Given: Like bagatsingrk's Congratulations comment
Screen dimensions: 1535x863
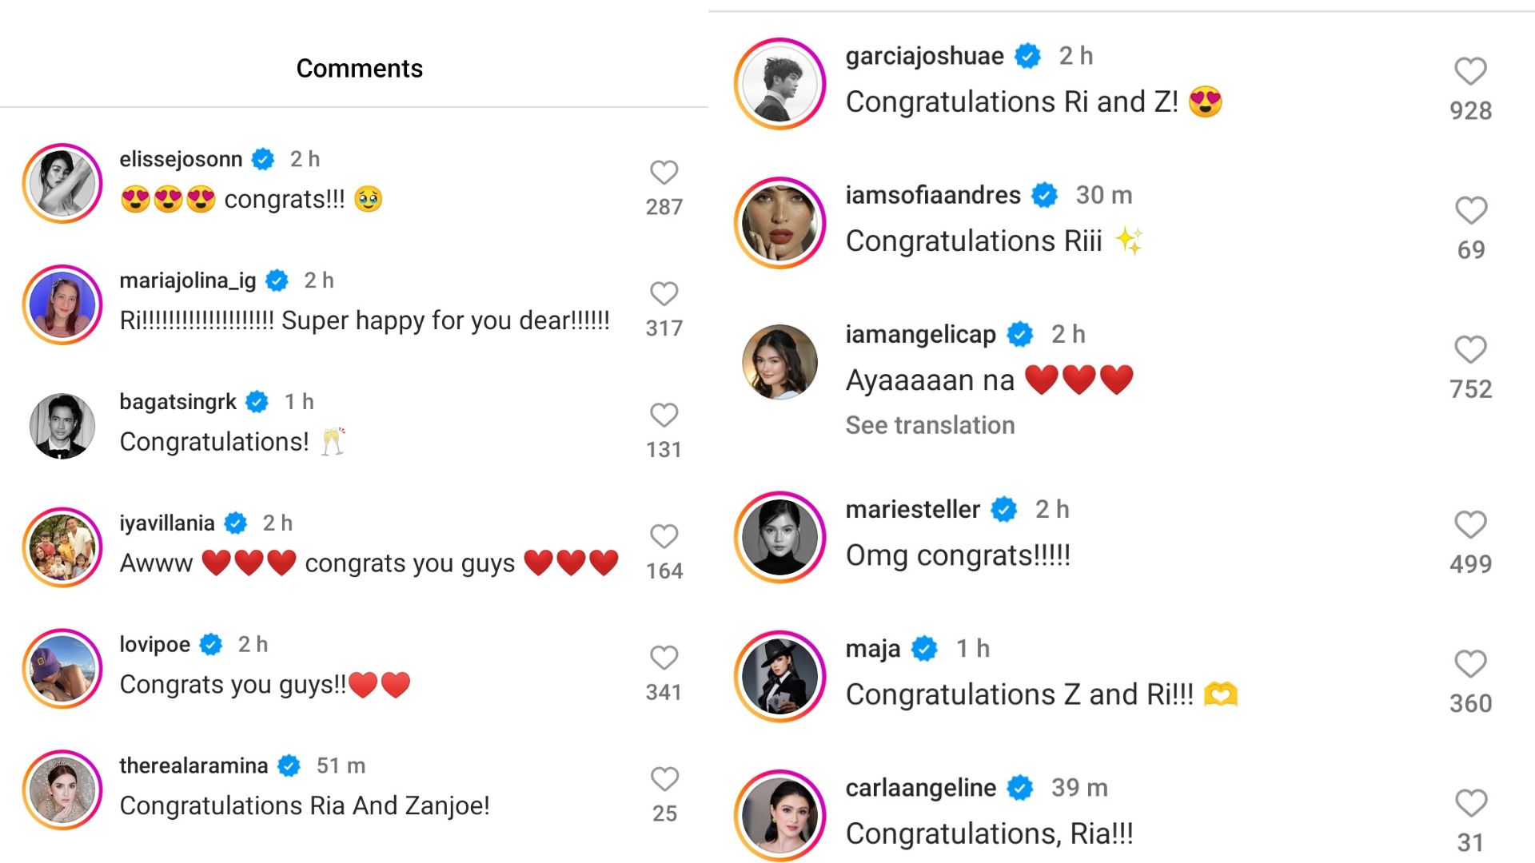Looking at the screenshot, I should click(x=664, y=416).
